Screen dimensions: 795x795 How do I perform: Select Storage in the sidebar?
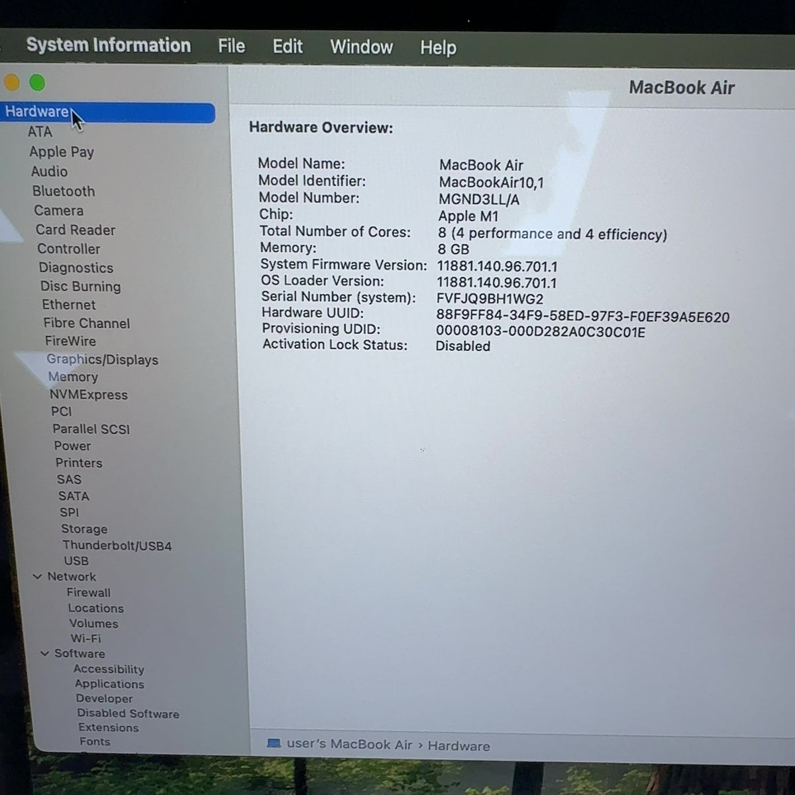(x=84, y=529)
